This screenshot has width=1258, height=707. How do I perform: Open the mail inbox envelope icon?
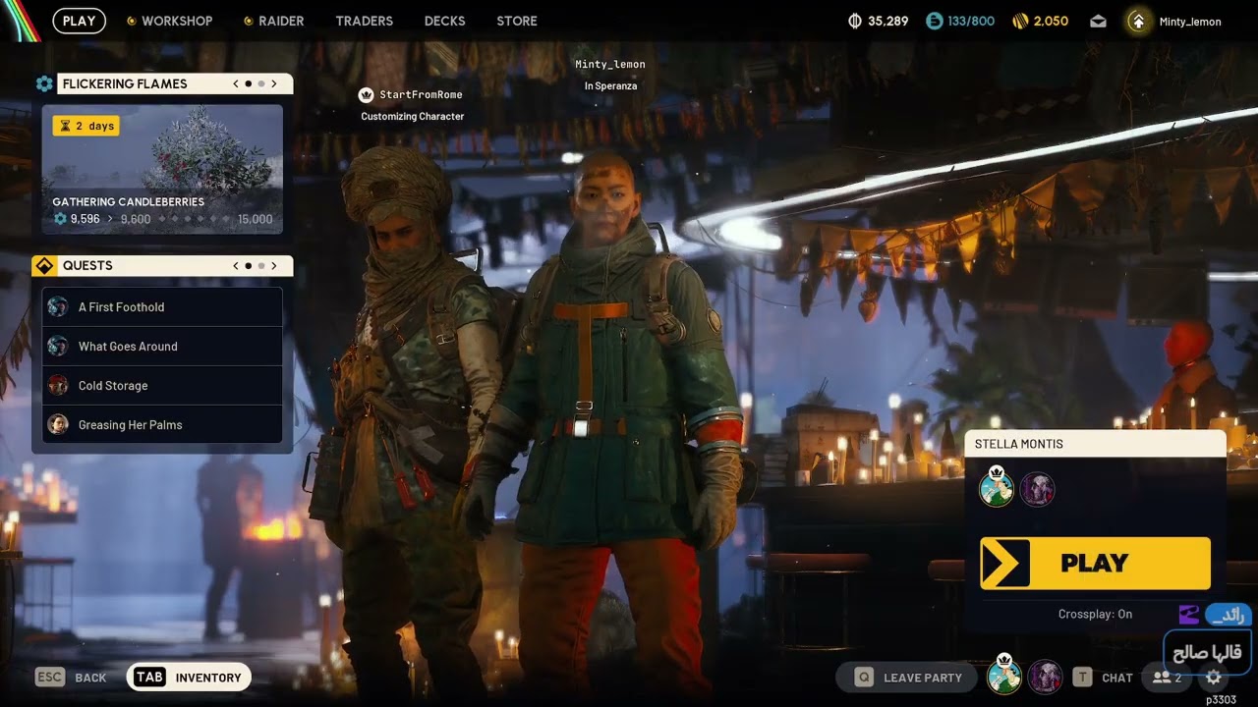coord(1099,21)
